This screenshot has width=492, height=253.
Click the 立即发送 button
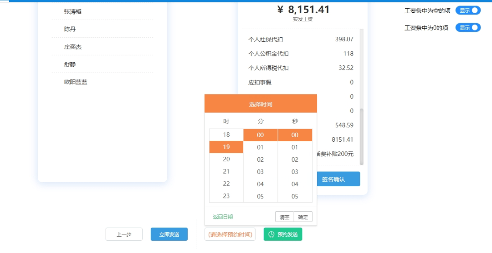pos(169,234)
